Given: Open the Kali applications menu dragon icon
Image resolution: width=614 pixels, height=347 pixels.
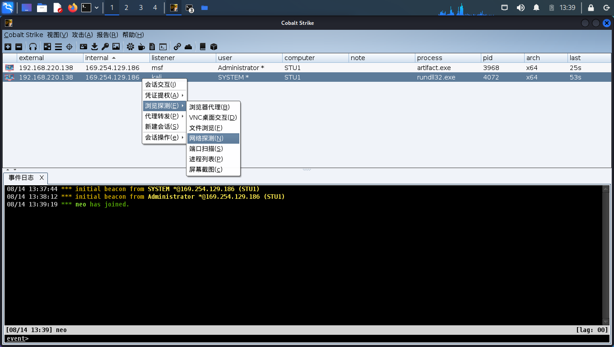Looking at the screenshot, I should click(8, 7).
